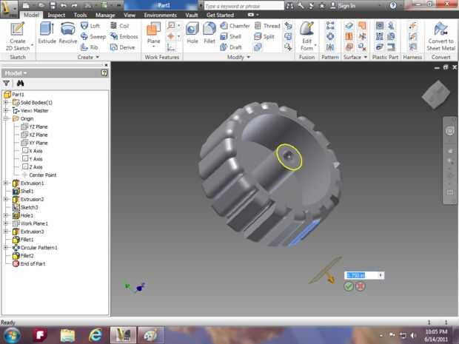Select XY Plane in the browser
The image size is (459, 344).
click(35, 143)
